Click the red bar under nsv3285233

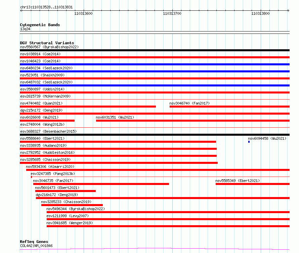(x=72, y=205)
